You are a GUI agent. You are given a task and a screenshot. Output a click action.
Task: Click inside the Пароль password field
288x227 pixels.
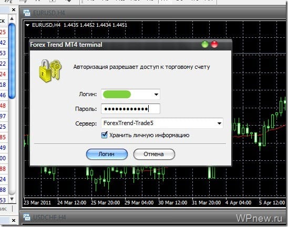[130, 109]
